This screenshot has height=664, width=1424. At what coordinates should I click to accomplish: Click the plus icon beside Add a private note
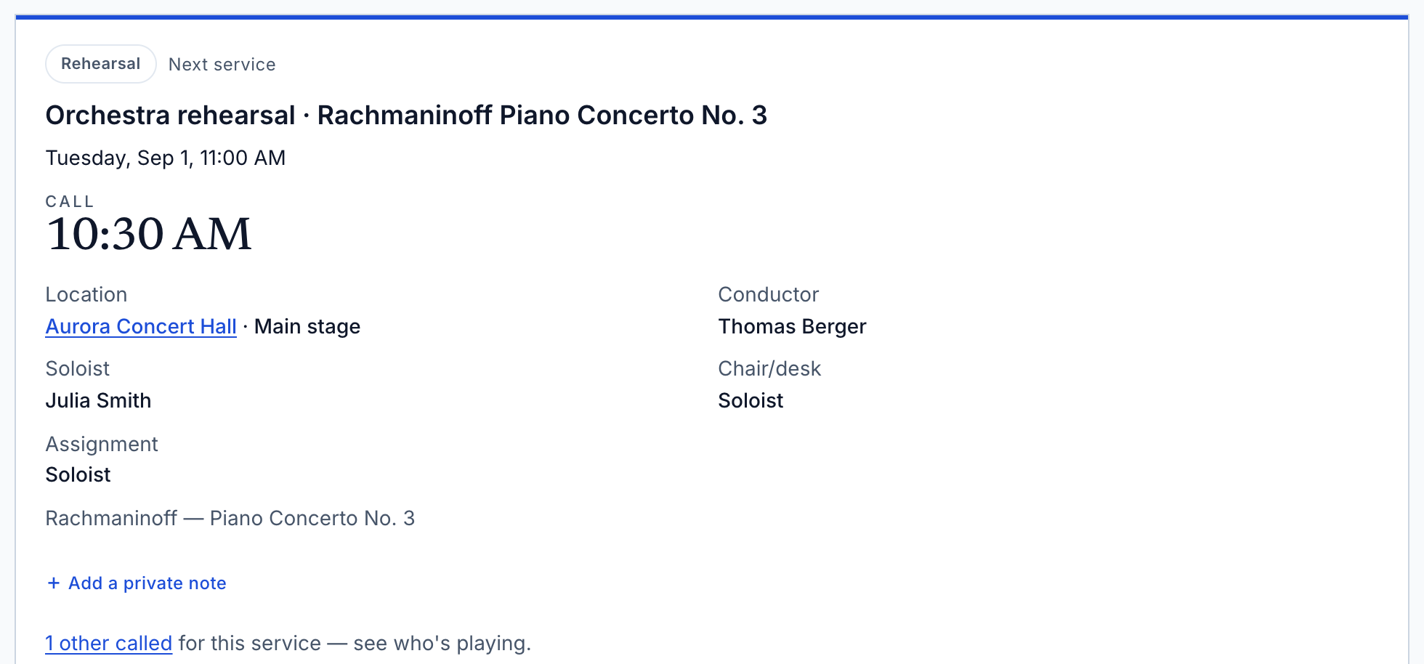(53, 583)
